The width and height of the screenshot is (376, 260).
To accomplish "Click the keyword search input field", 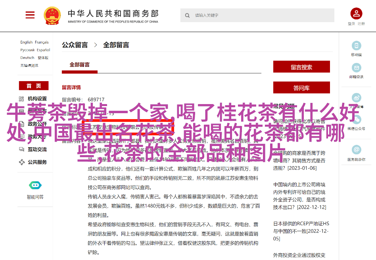I will click(262, 15).
